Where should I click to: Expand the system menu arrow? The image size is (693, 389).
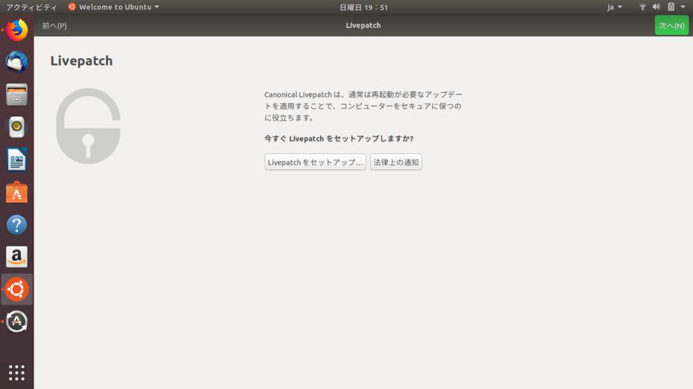click(683, 7)
